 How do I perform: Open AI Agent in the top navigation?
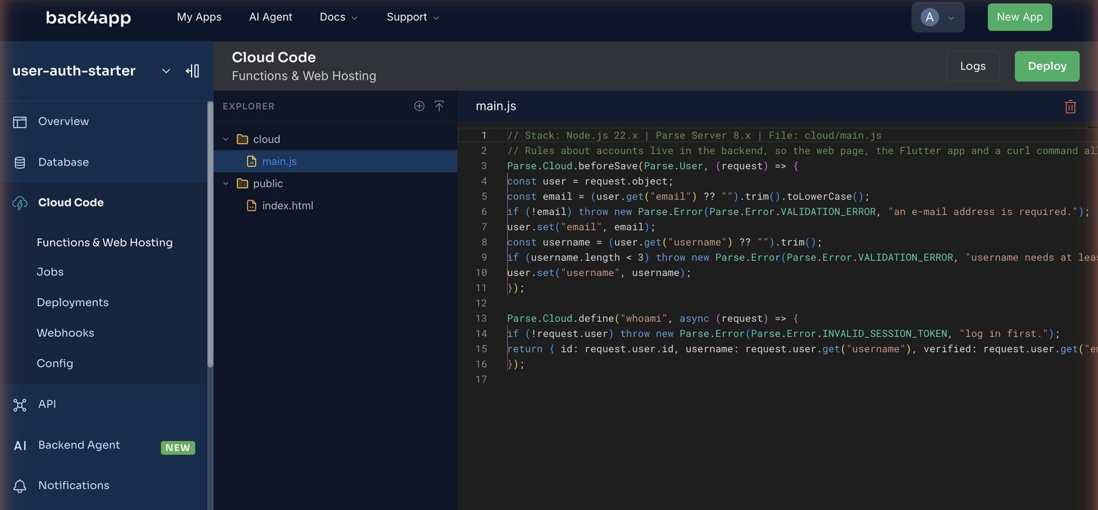click(x=270, y=17)
